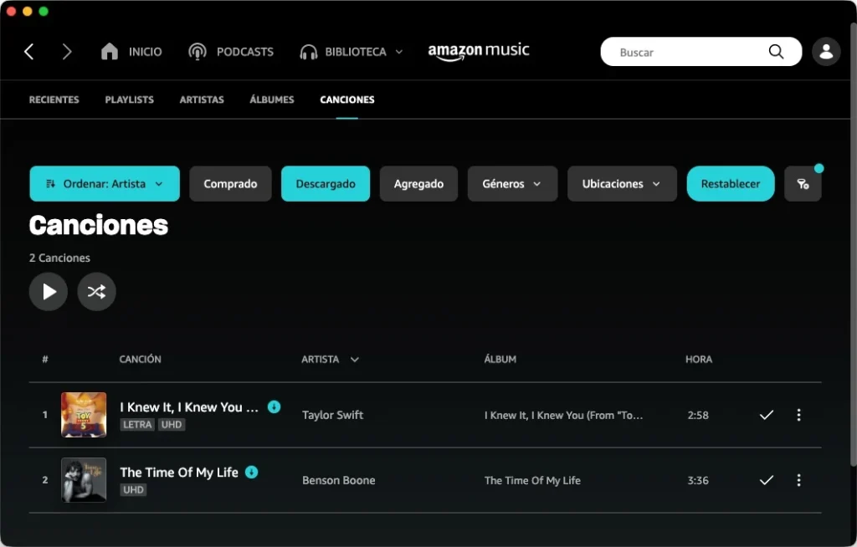The height and width of the screenshot is (547, 857).
Task: Select the song I Knew It, I Knew You
Action: 189,407
